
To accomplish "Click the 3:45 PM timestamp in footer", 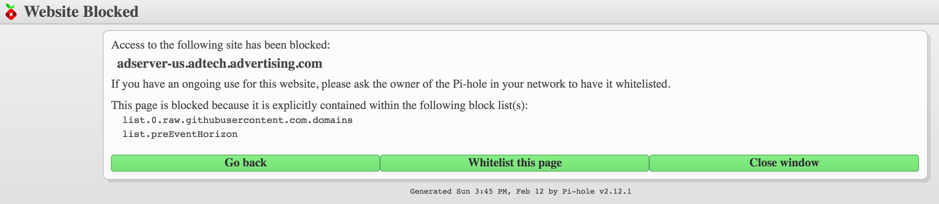I will [491, 191].
